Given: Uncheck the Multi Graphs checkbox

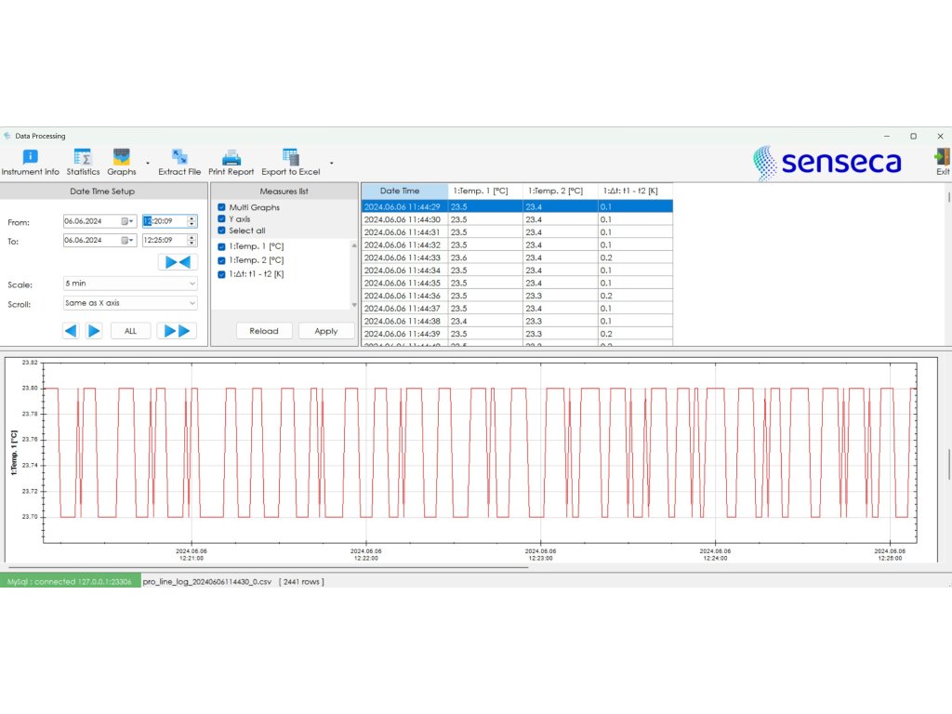Looking at the screenshot, I should [x=221, y=207].
